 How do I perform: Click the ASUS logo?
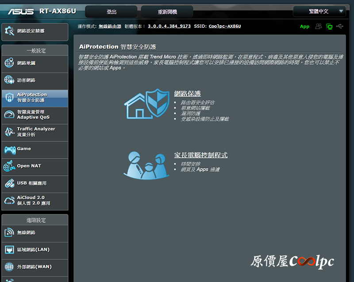click(x=21, y=11)
